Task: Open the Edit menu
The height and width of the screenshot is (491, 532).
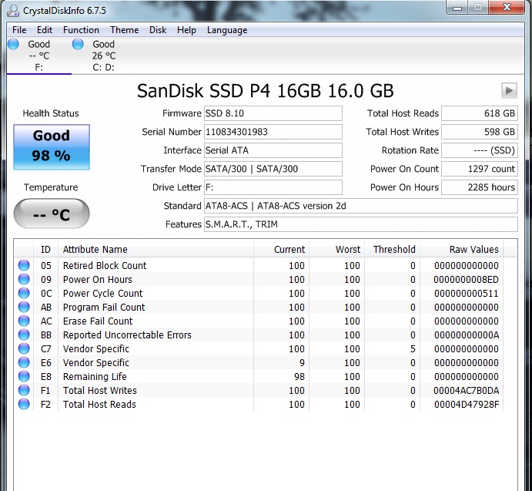Action: pyautogui.click(x=45, y=30)
